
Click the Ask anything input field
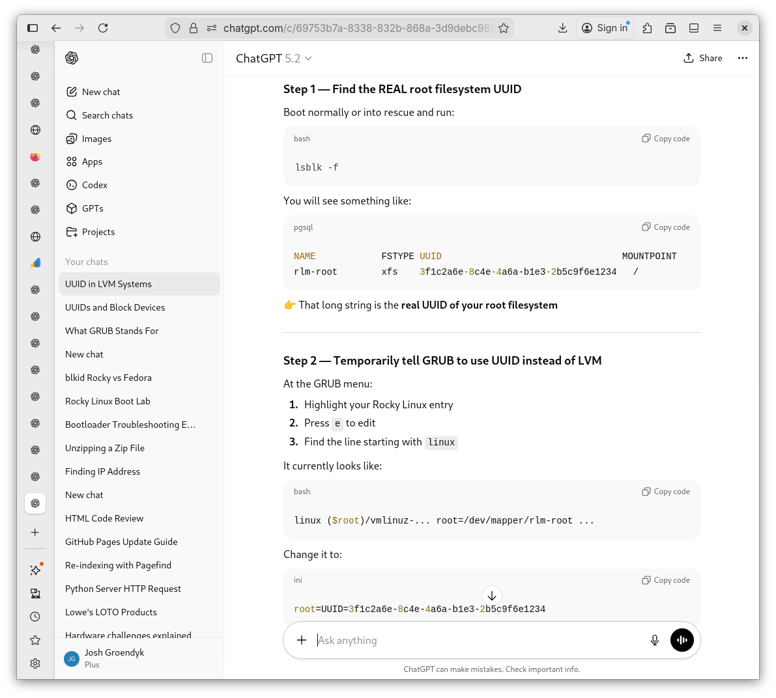(x=476, y=640)
